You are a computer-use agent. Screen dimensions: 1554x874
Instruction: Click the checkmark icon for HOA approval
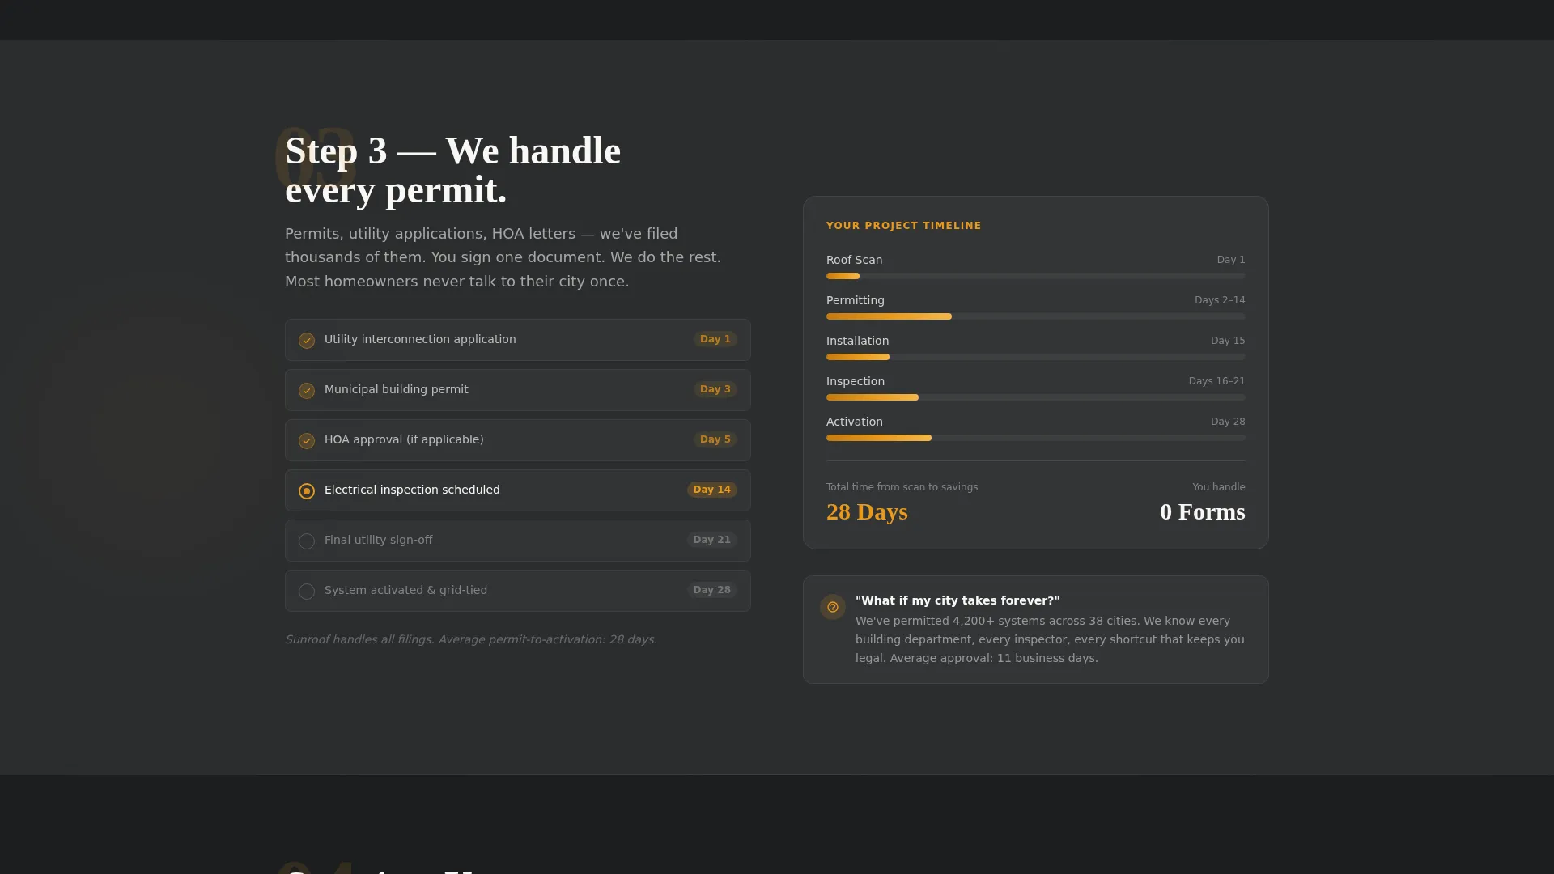(x=307, y=441)
